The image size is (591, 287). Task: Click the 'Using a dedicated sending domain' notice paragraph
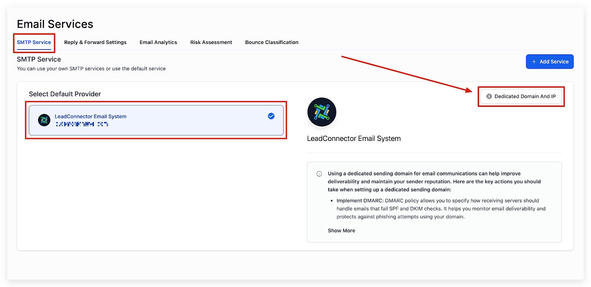pos(434,182)
